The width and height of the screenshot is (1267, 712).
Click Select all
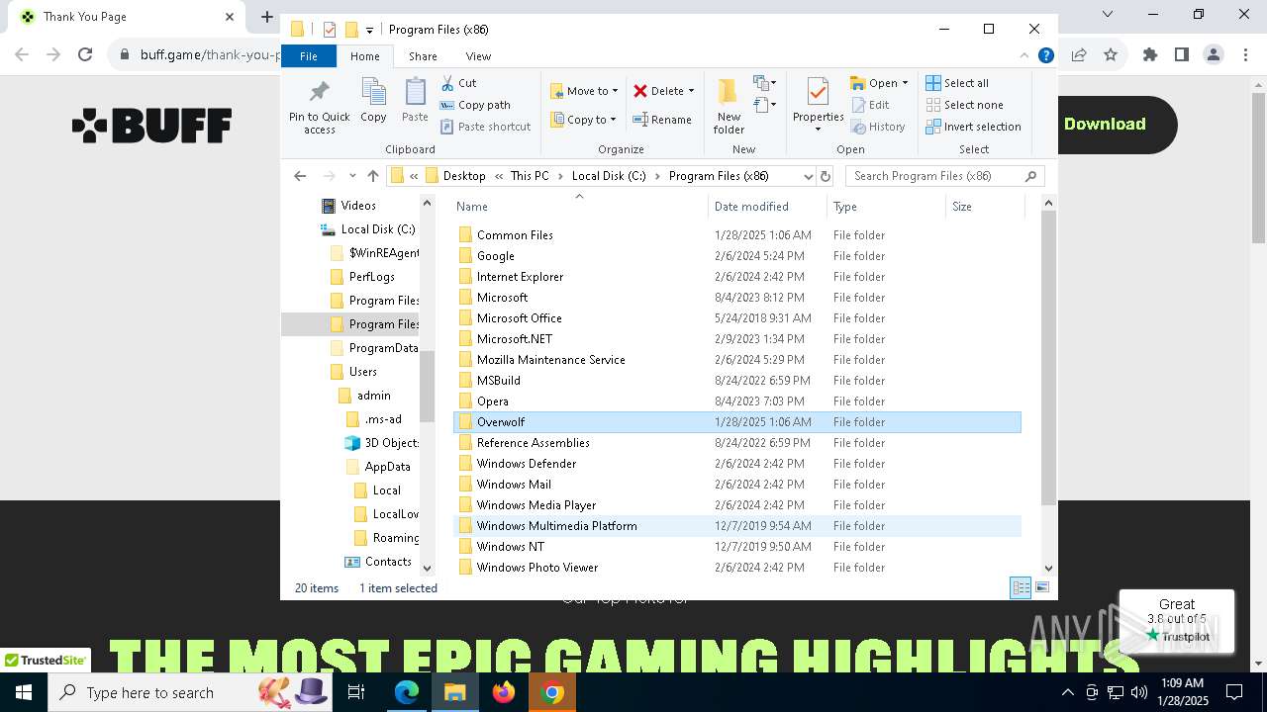(x=957, y=83)
